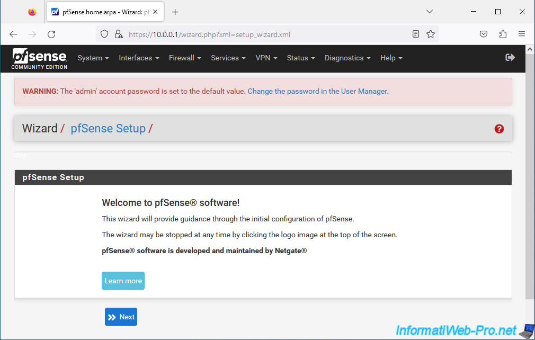Go back to the previous page
The height and width of the screenshot is (340, 535).
[x=13, y=34]
